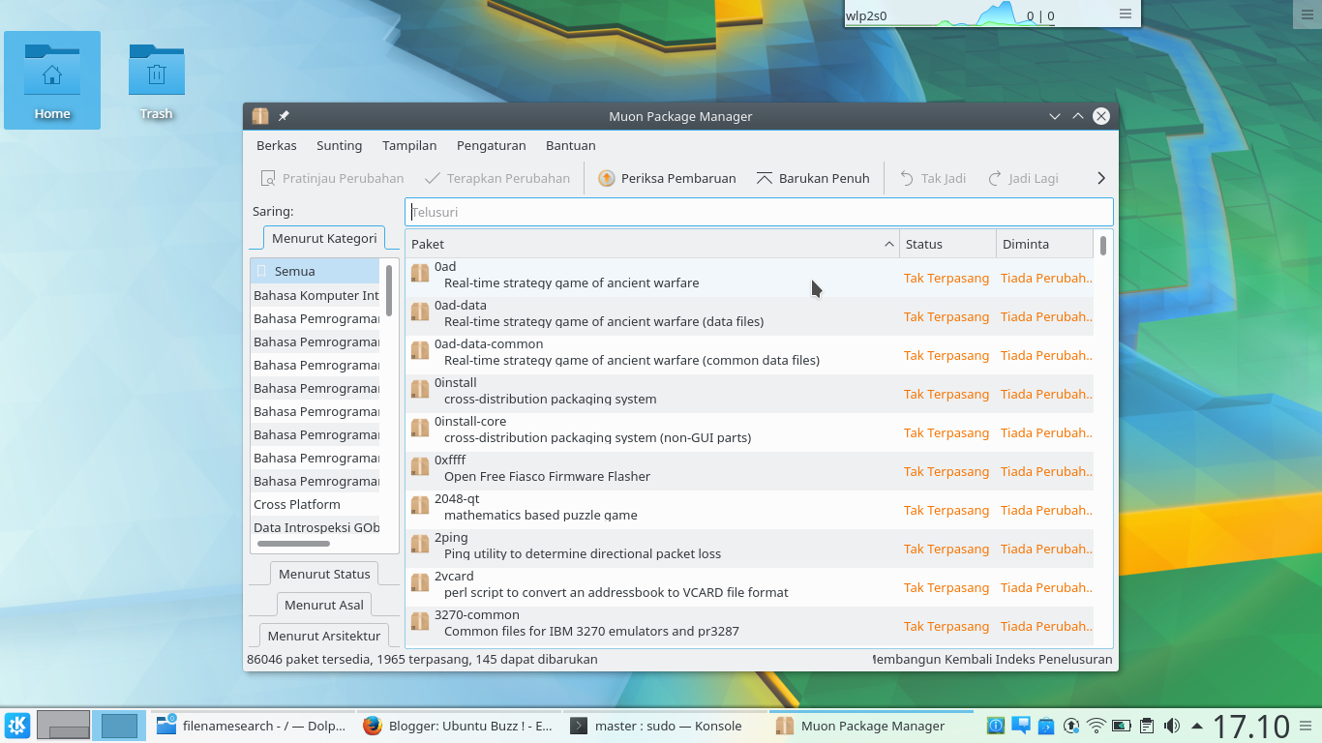Expand the hidden system tray icons arrow
The width and height of the screenshot is (1322, 743).
(x=1197, y=726)
